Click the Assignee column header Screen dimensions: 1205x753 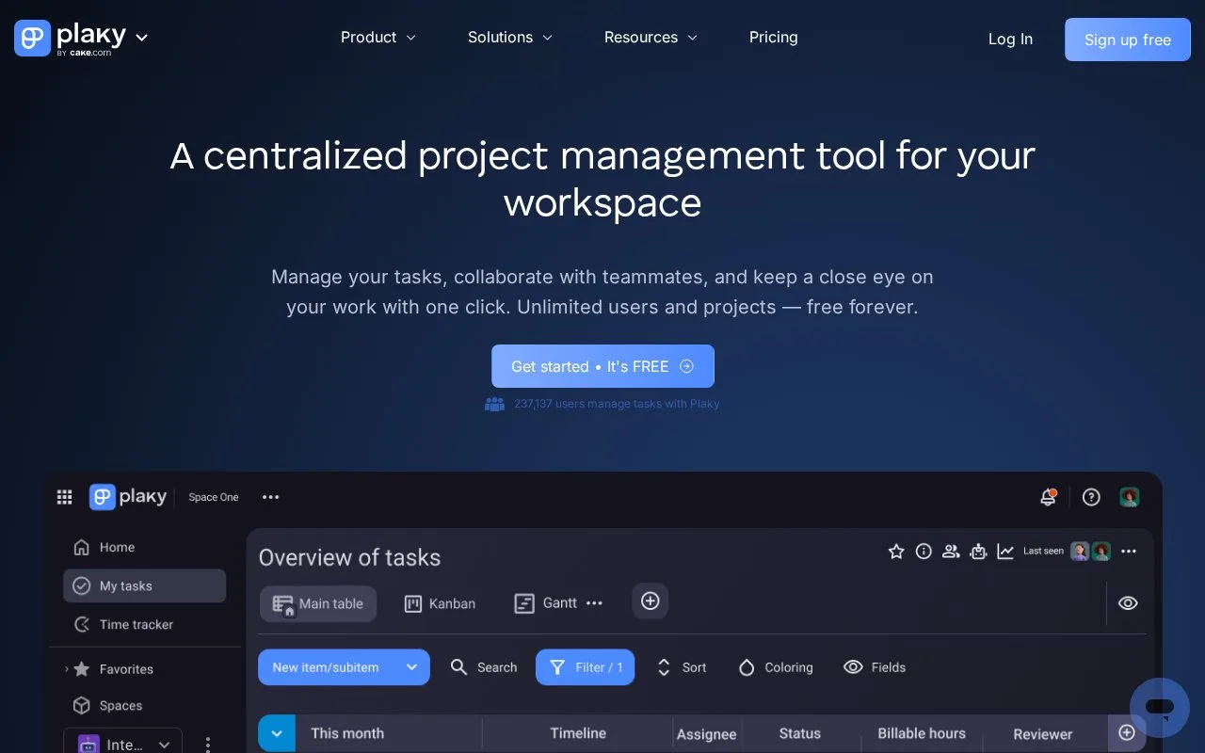coord(707,734)
